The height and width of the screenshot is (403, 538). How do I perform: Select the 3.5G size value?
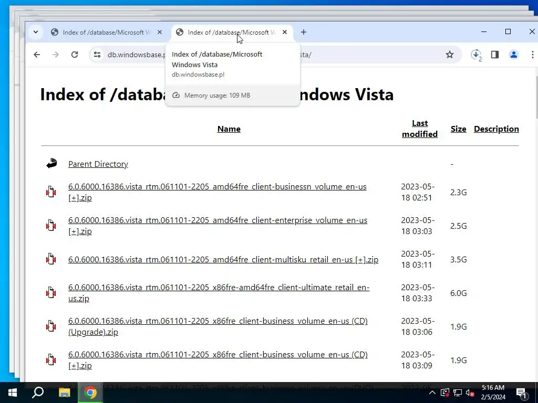click(x=458, y=259)
